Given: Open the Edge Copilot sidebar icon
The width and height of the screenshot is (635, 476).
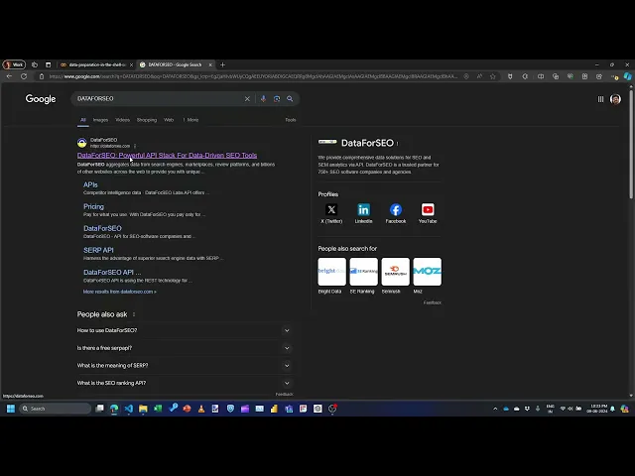Looking at the screenshot, I should (627, 76).
